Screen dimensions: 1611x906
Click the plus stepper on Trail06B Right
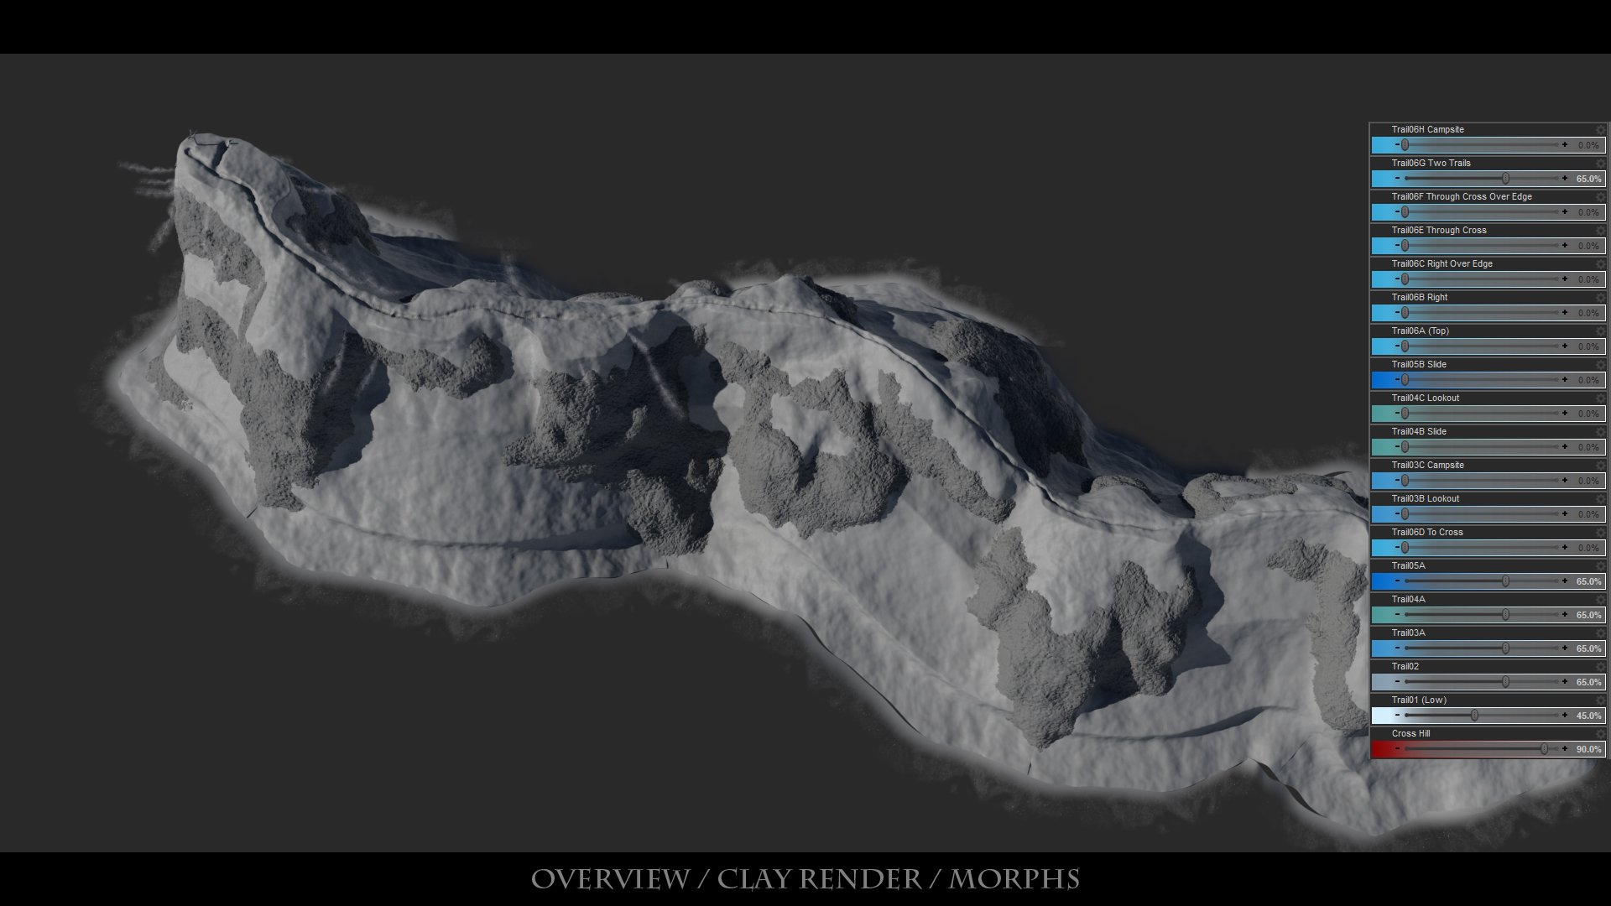coord(1566,313)
